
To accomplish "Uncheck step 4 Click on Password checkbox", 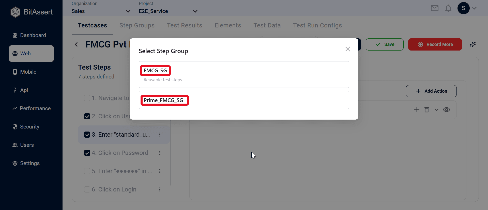I will coord(87,153).
